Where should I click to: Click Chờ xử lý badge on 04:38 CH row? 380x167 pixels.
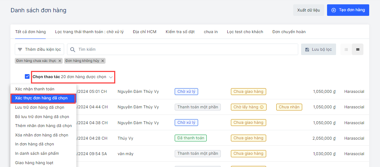186,122
